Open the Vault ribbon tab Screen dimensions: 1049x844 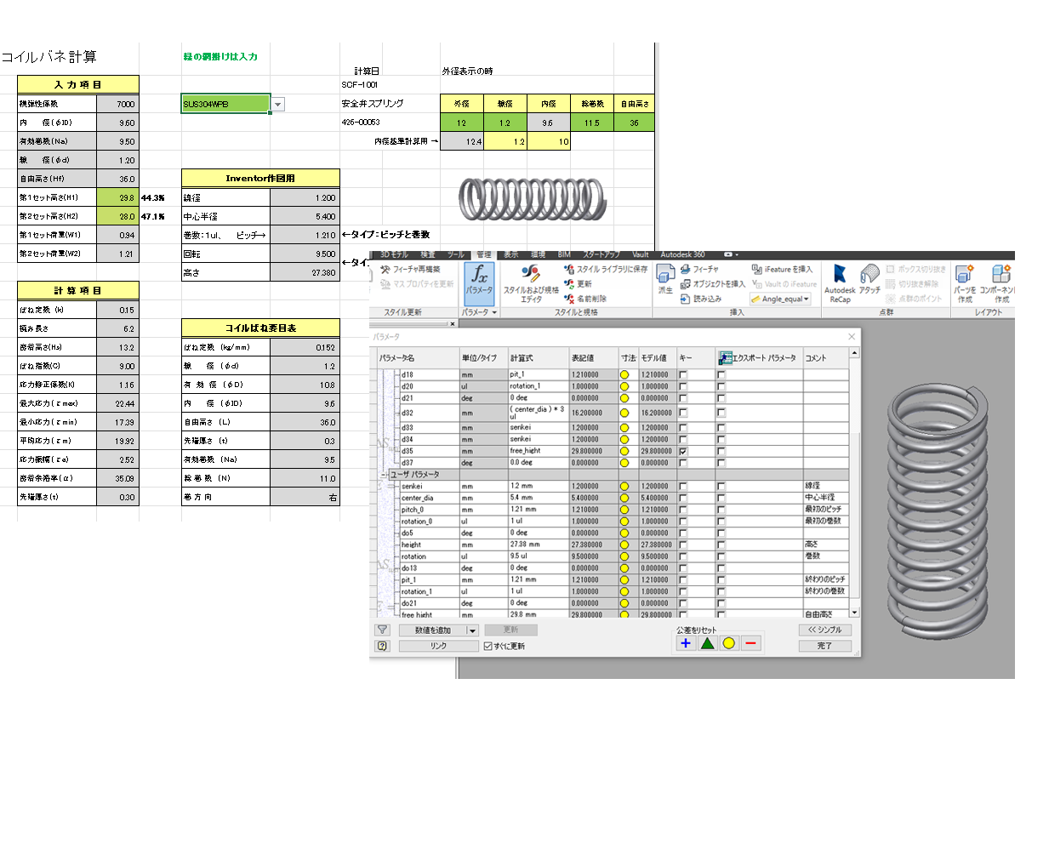(640, 254)
